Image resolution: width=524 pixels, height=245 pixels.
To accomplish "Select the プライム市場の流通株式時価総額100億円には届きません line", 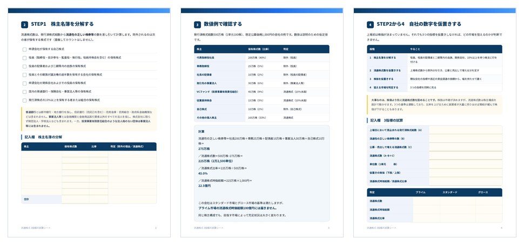I will tap(238, 208).
